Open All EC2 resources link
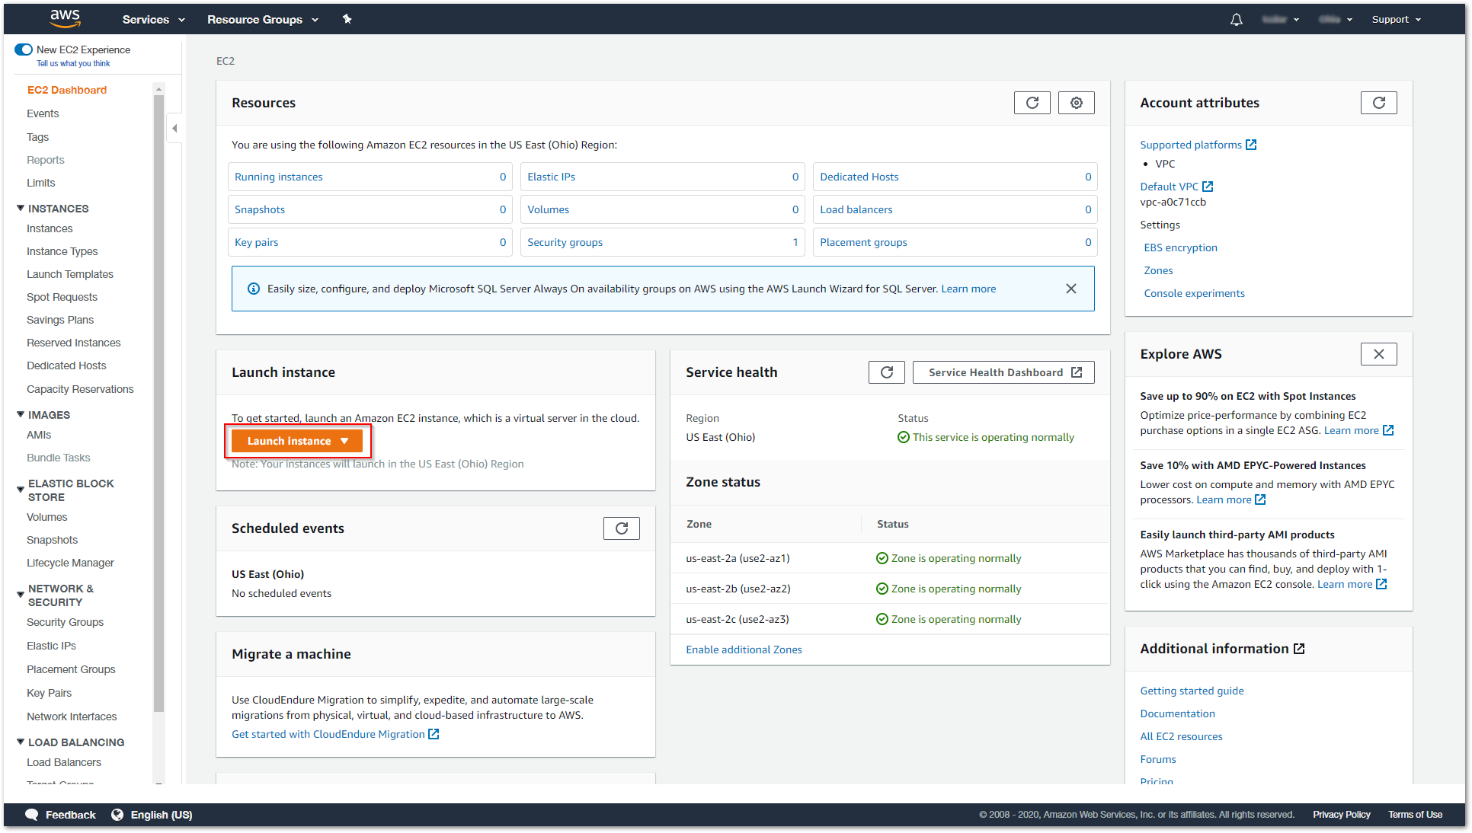 coord(1181,736)
